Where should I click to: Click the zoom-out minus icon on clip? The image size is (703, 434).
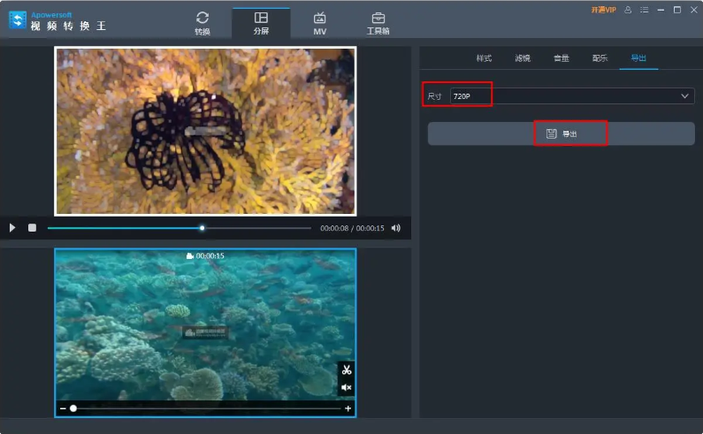point(62,408)
